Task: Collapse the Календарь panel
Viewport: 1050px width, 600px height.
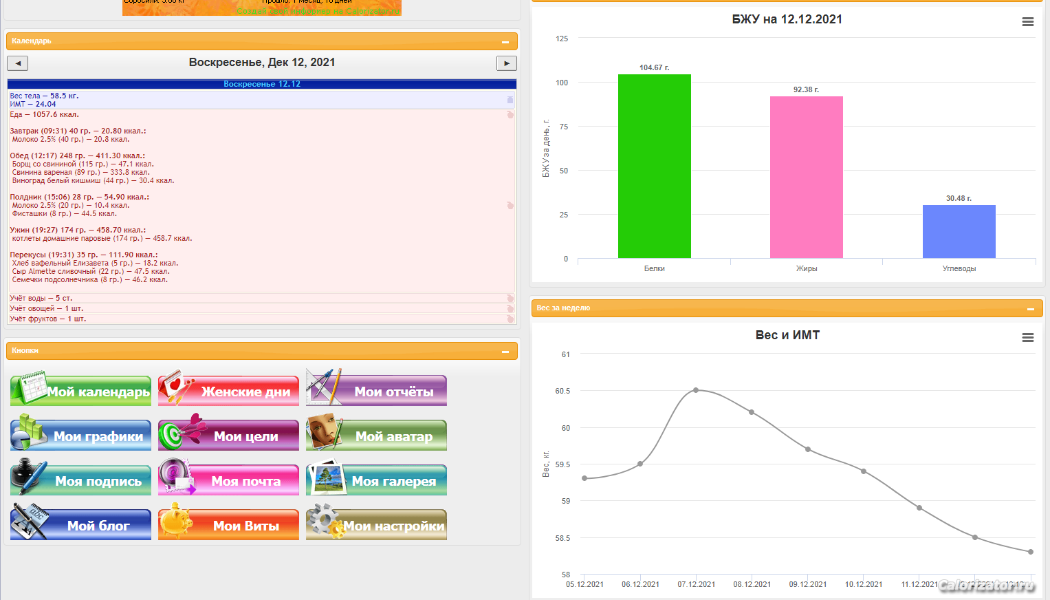Action: tap(505, 42)
